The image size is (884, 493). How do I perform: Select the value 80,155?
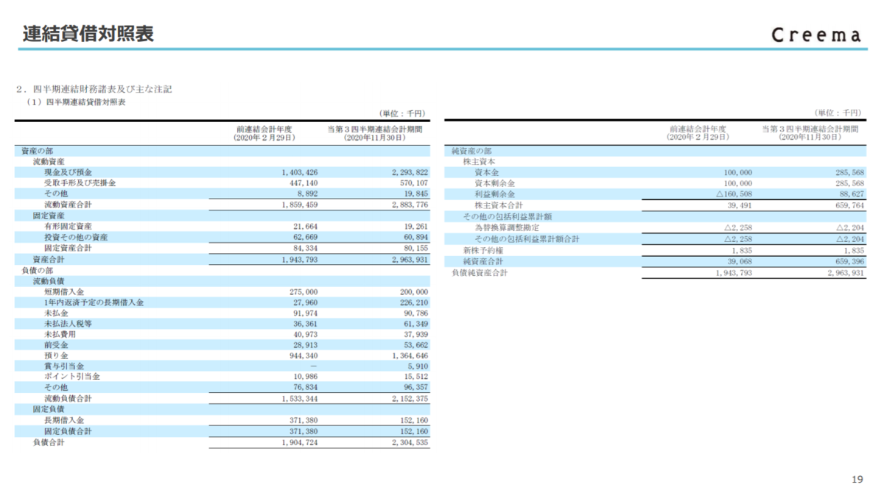(x=416, y=249)
